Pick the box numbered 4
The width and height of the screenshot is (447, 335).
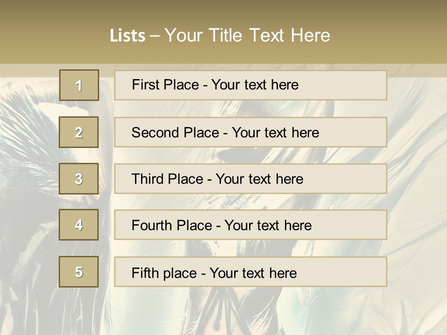(79, 225)
